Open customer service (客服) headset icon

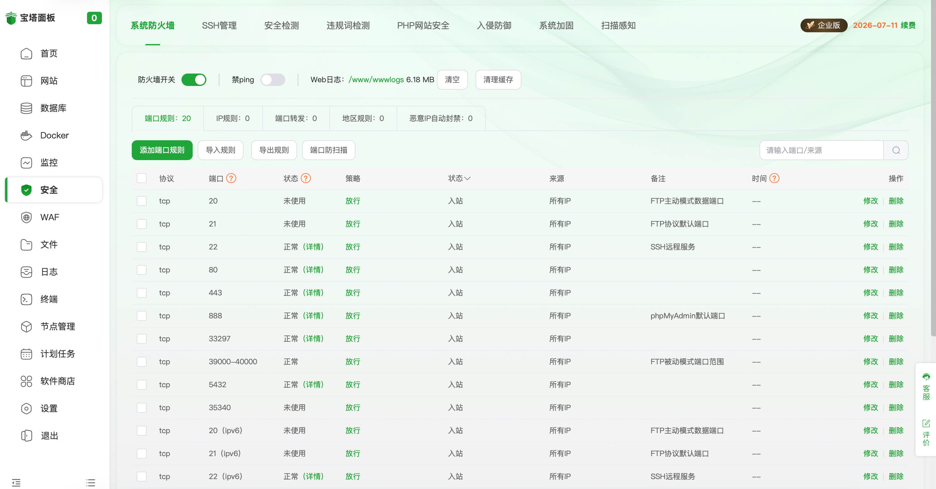tap(926, 377)
